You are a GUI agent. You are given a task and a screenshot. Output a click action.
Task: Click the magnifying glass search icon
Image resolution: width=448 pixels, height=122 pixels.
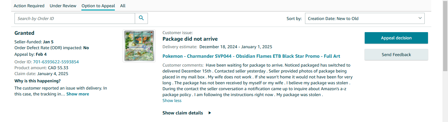pyautogui.click(x=141, y=18)
